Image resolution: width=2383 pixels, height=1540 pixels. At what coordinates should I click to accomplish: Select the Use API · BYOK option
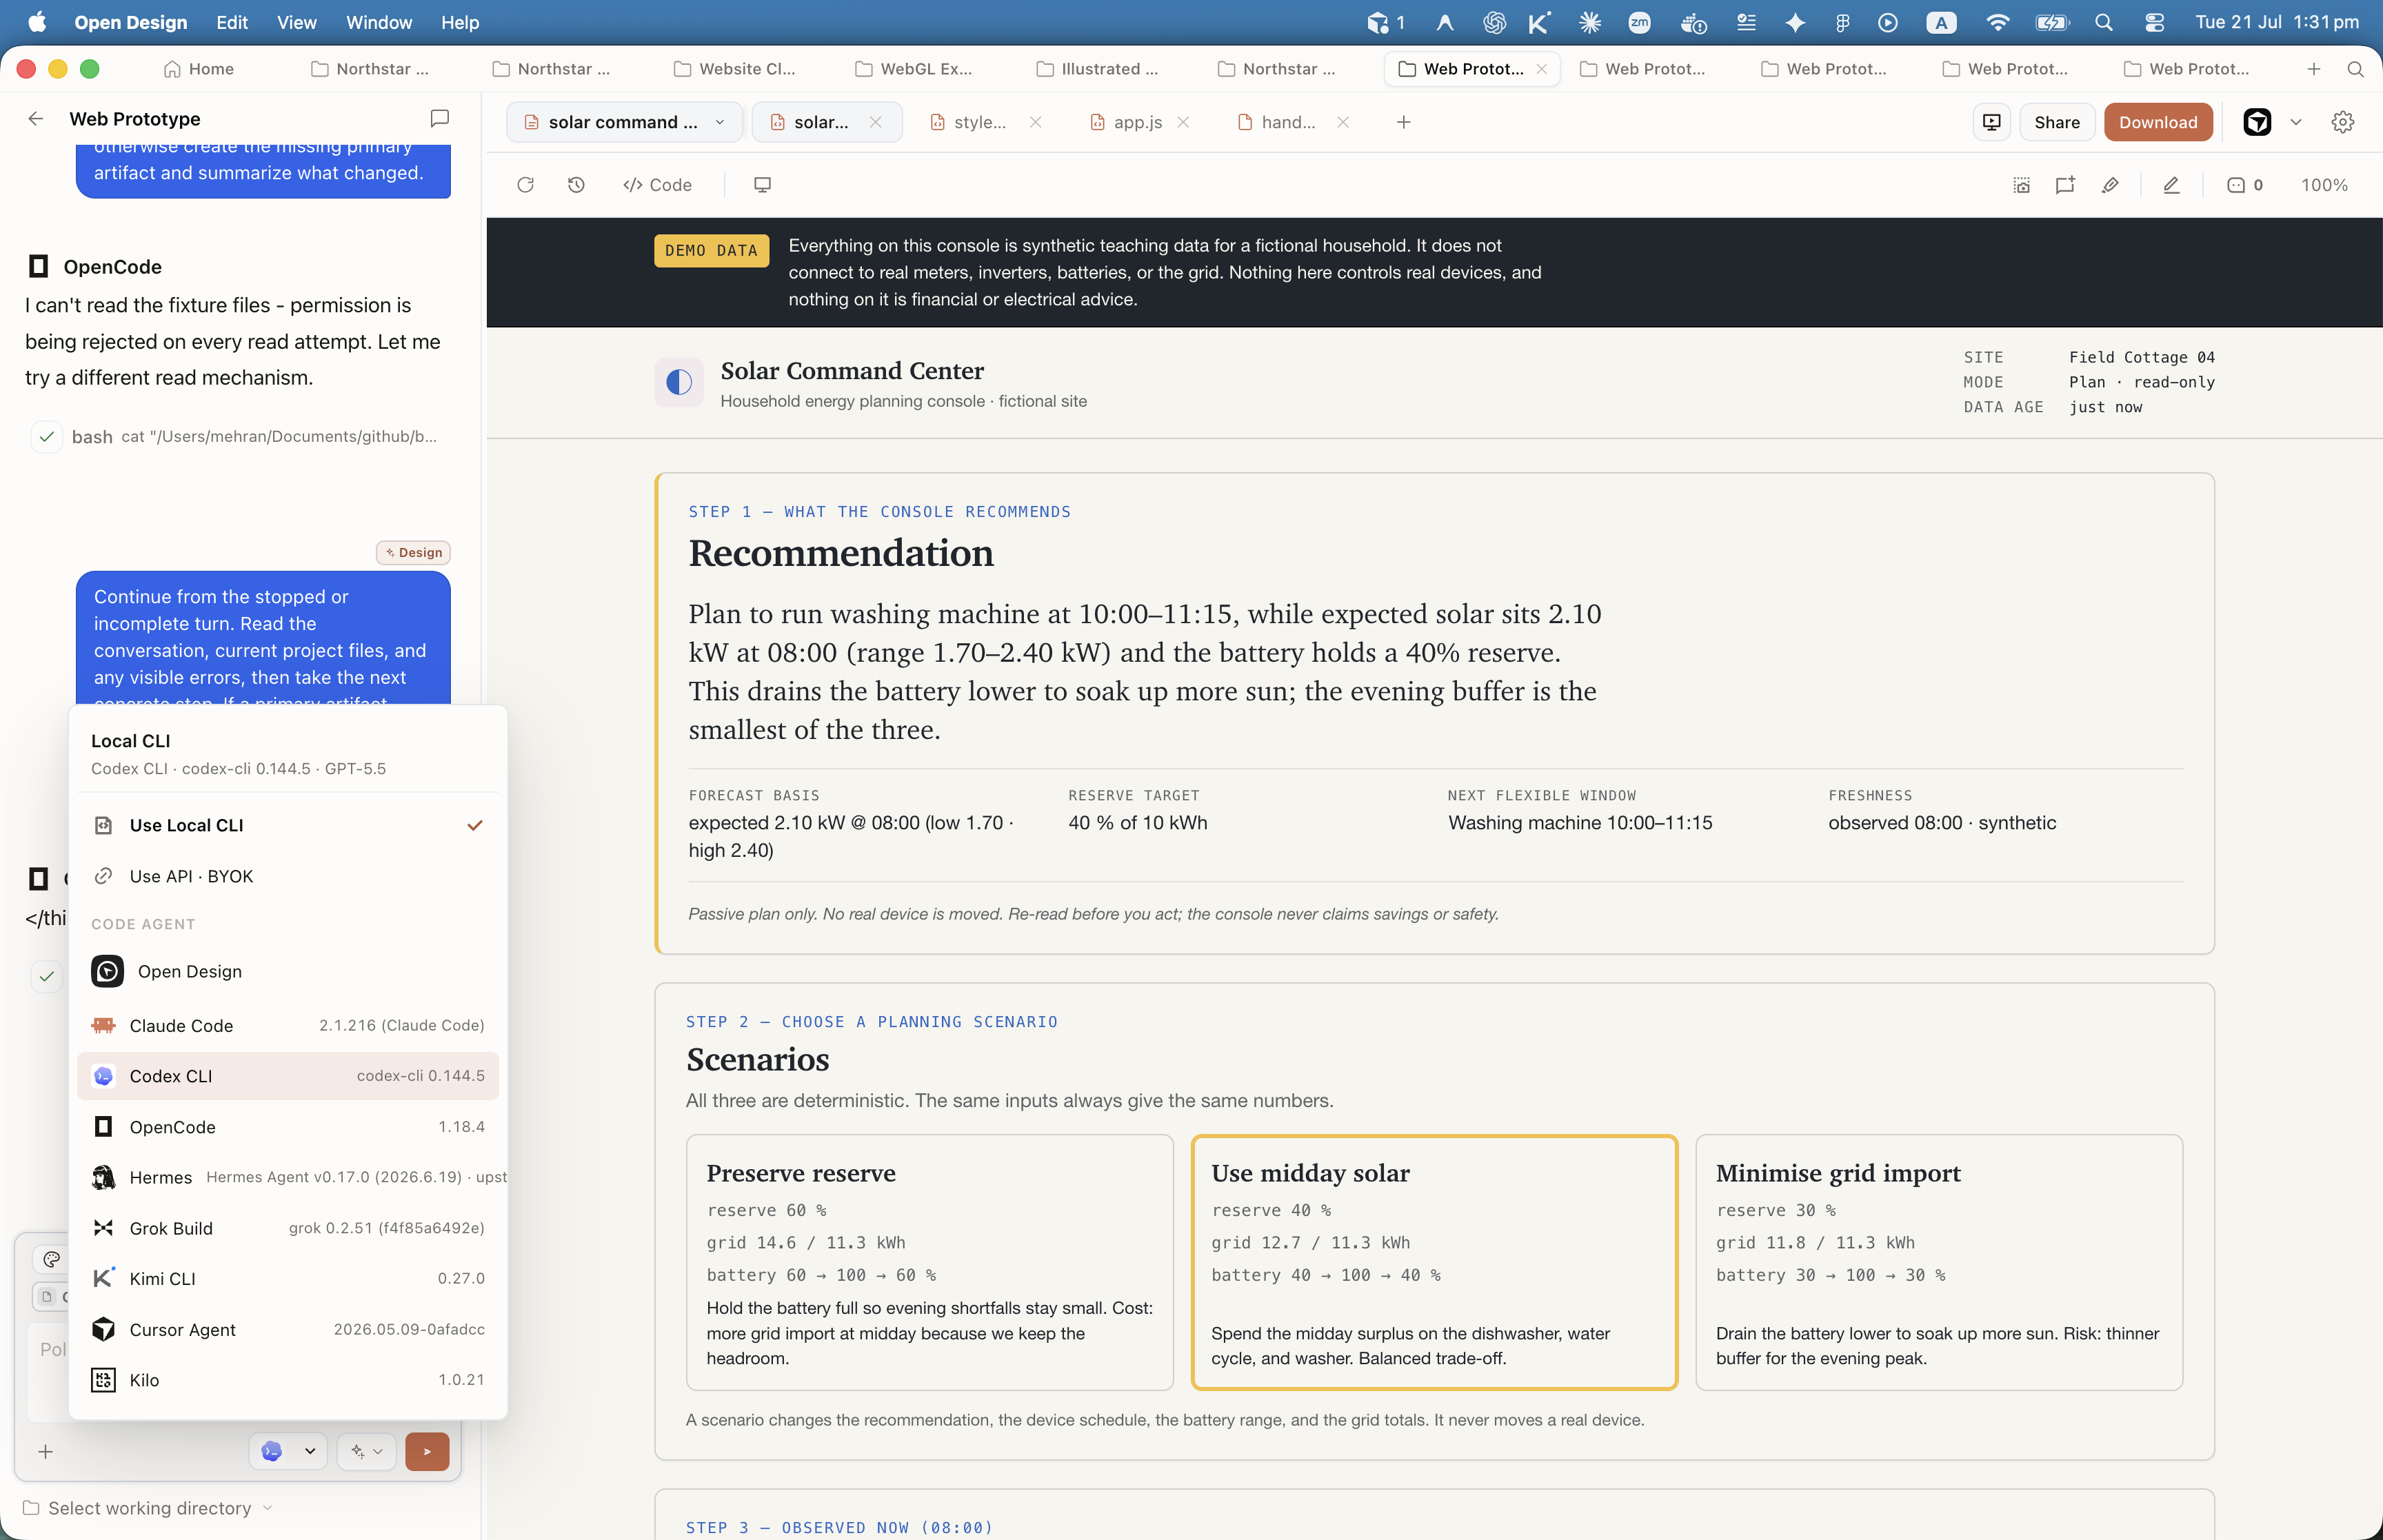288,876
